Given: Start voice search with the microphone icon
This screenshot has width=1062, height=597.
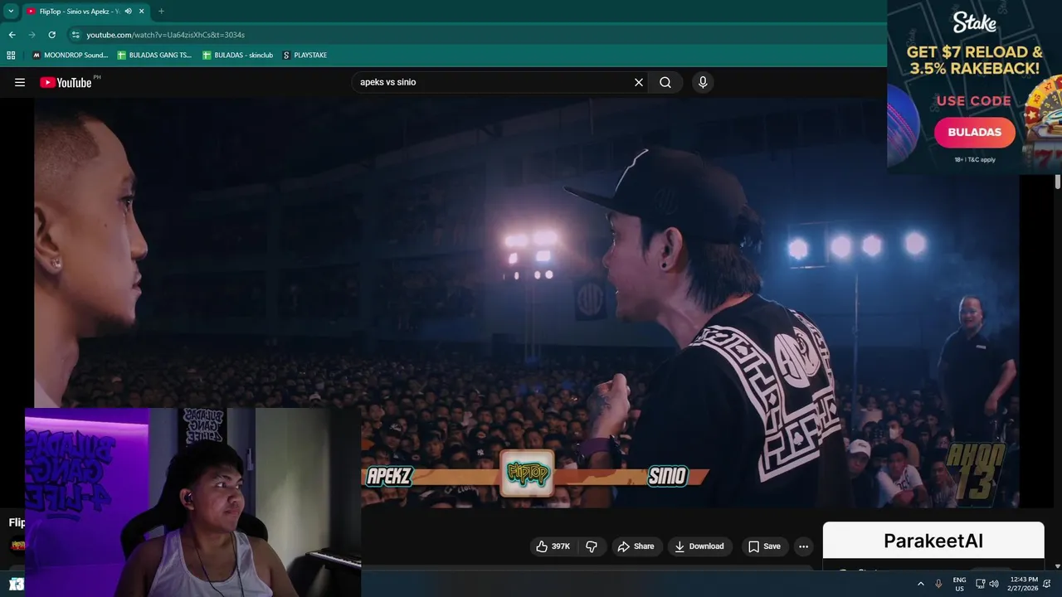Looking at the screenshot, I should (x=703, y=82).
